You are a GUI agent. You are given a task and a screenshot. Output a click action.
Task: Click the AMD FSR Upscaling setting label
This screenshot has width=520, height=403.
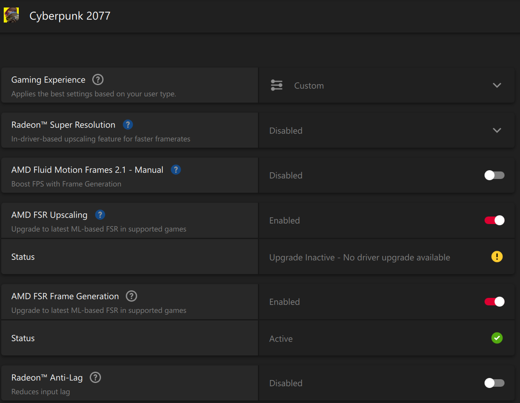tap(49, 215)
